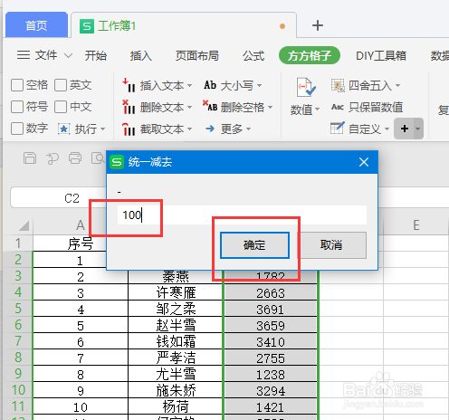This screenshot has height=420, width=449.
Task: Click the 只保留数值 button label
Action: [376, 107]
